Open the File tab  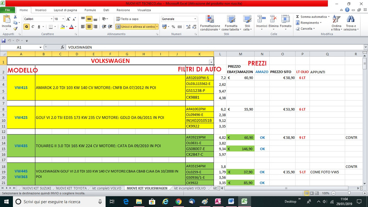[8, 10]
